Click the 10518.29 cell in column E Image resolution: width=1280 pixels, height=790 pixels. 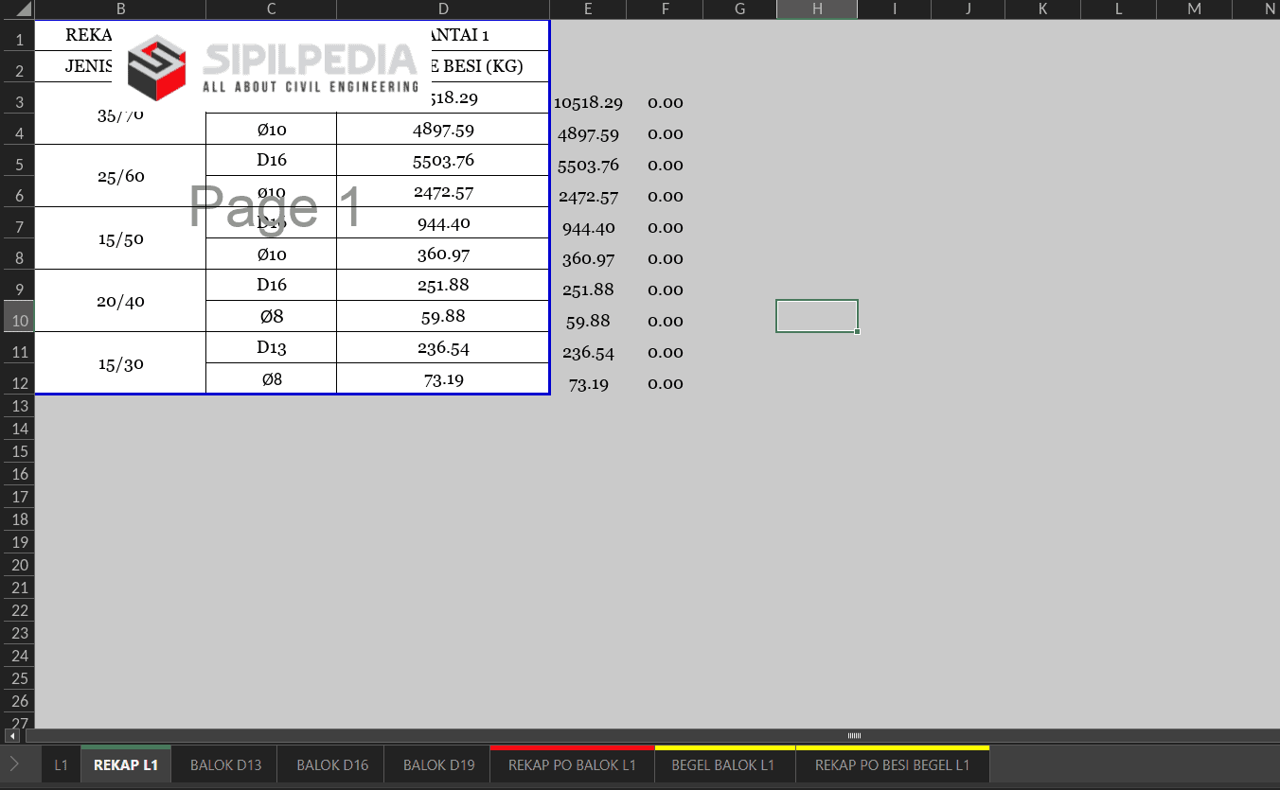click(x=588, y=103)
